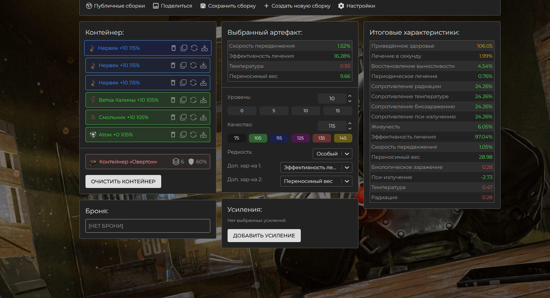Pick the red 135 quality preset
Image resolution: width=550 pixels, height=298 pixels.
tap(322, 138)
